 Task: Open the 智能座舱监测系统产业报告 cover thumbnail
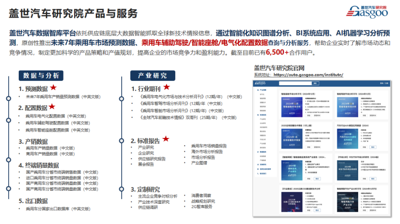292,170
